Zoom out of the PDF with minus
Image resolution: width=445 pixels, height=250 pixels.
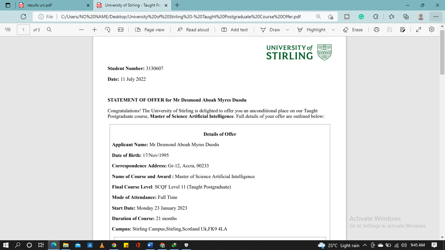click(81, 30)
